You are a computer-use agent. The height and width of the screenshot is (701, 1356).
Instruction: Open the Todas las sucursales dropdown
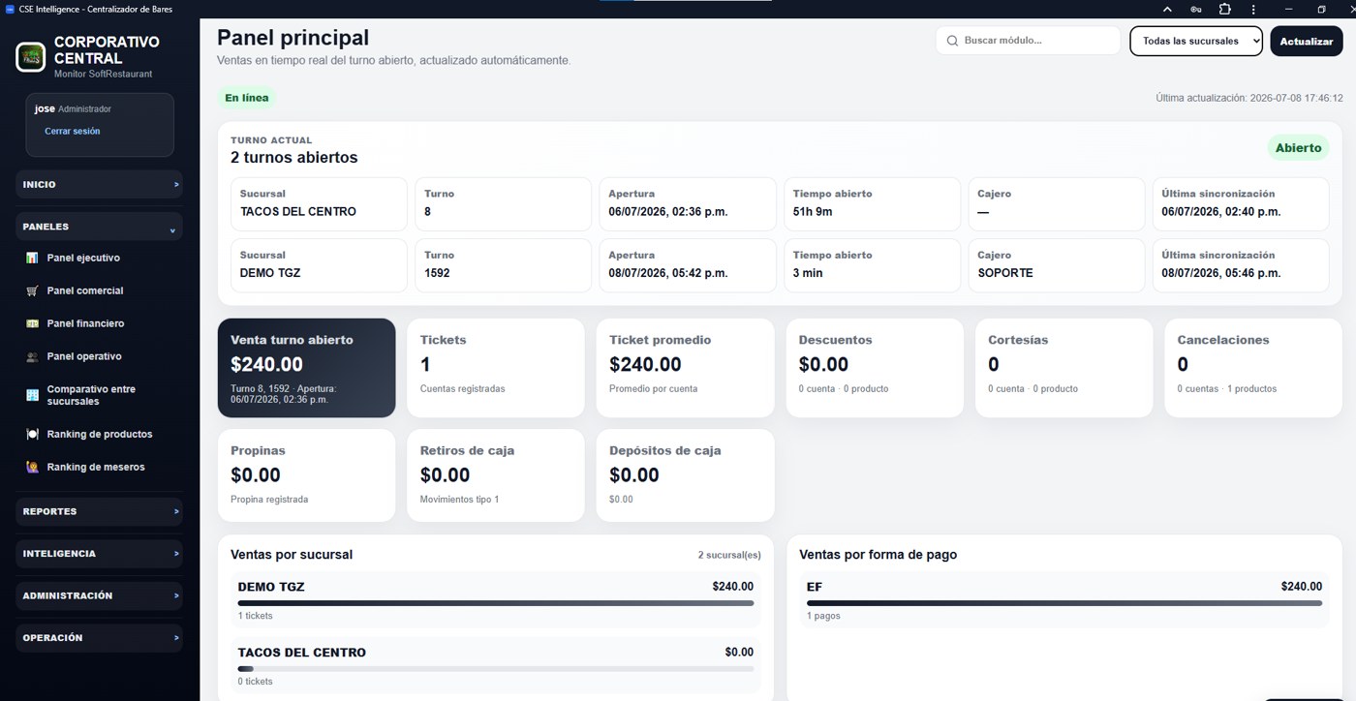point(1196,41)
